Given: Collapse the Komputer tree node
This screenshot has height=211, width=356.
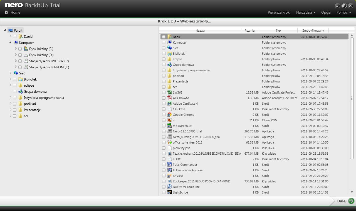Looking at the screenshot, I should [10, 43].
